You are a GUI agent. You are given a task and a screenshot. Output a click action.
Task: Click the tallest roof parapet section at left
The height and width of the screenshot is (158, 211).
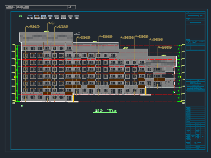tap(46, 37)
